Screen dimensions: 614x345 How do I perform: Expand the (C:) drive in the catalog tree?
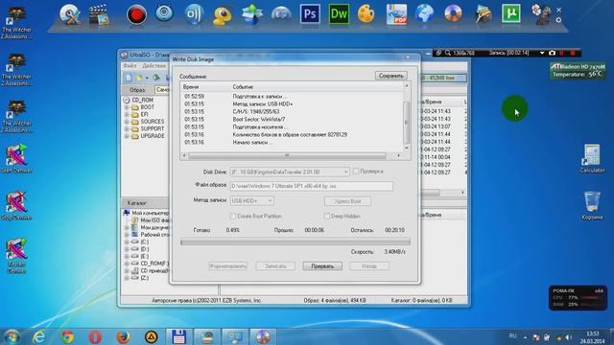(x=127, y=241)
